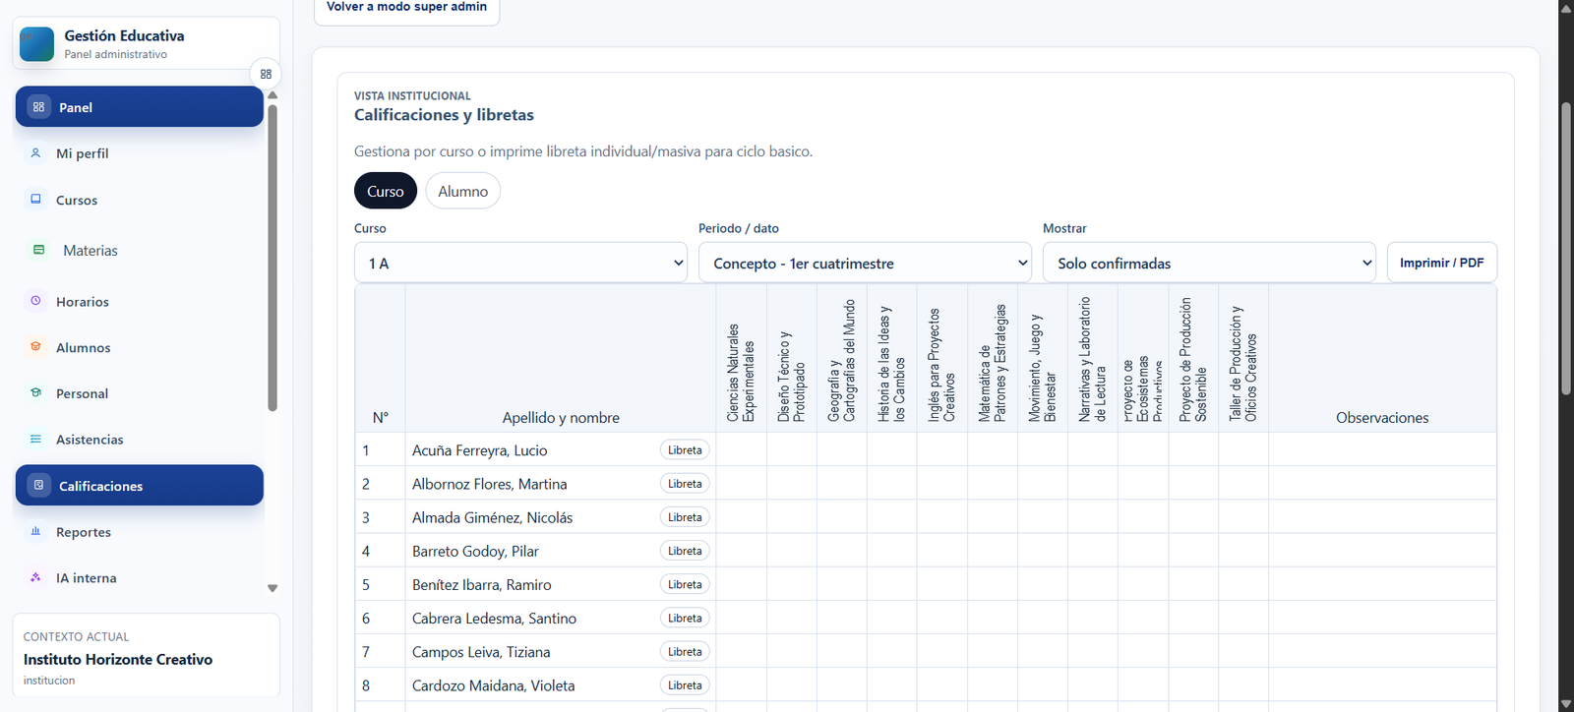The height and width of the screenshot is (712, 1574).
Task: Click the Personal sidebar icon
Action: coord(35,392)
